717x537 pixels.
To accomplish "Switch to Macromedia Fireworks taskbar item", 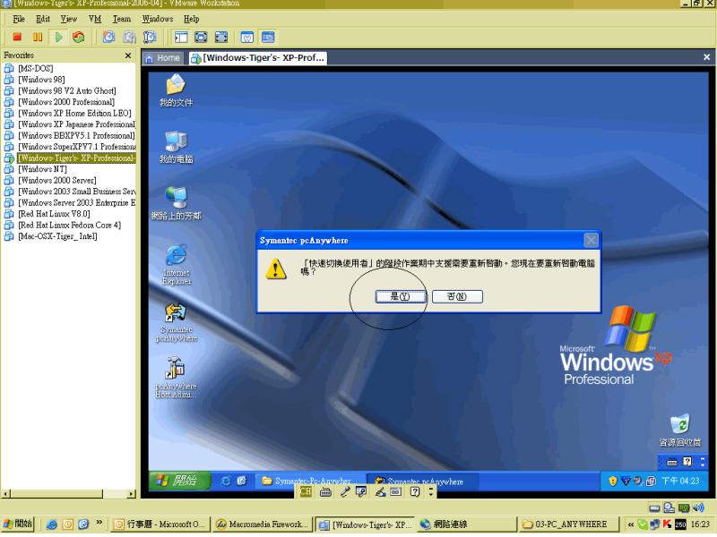I will tap(263, 524).
